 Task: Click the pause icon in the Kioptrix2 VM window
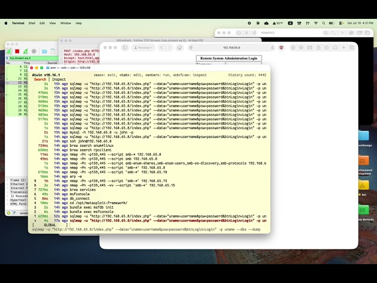pyautogui.click(x=246, y=33)
